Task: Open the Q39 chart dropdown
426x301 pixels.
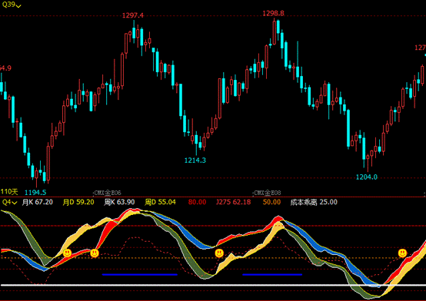Action: click(x=11, y=5)
